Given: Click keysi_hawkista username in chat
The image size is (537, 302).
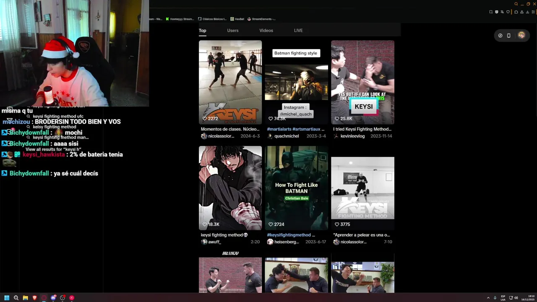Looking at the screenshot, I should 44,154.
